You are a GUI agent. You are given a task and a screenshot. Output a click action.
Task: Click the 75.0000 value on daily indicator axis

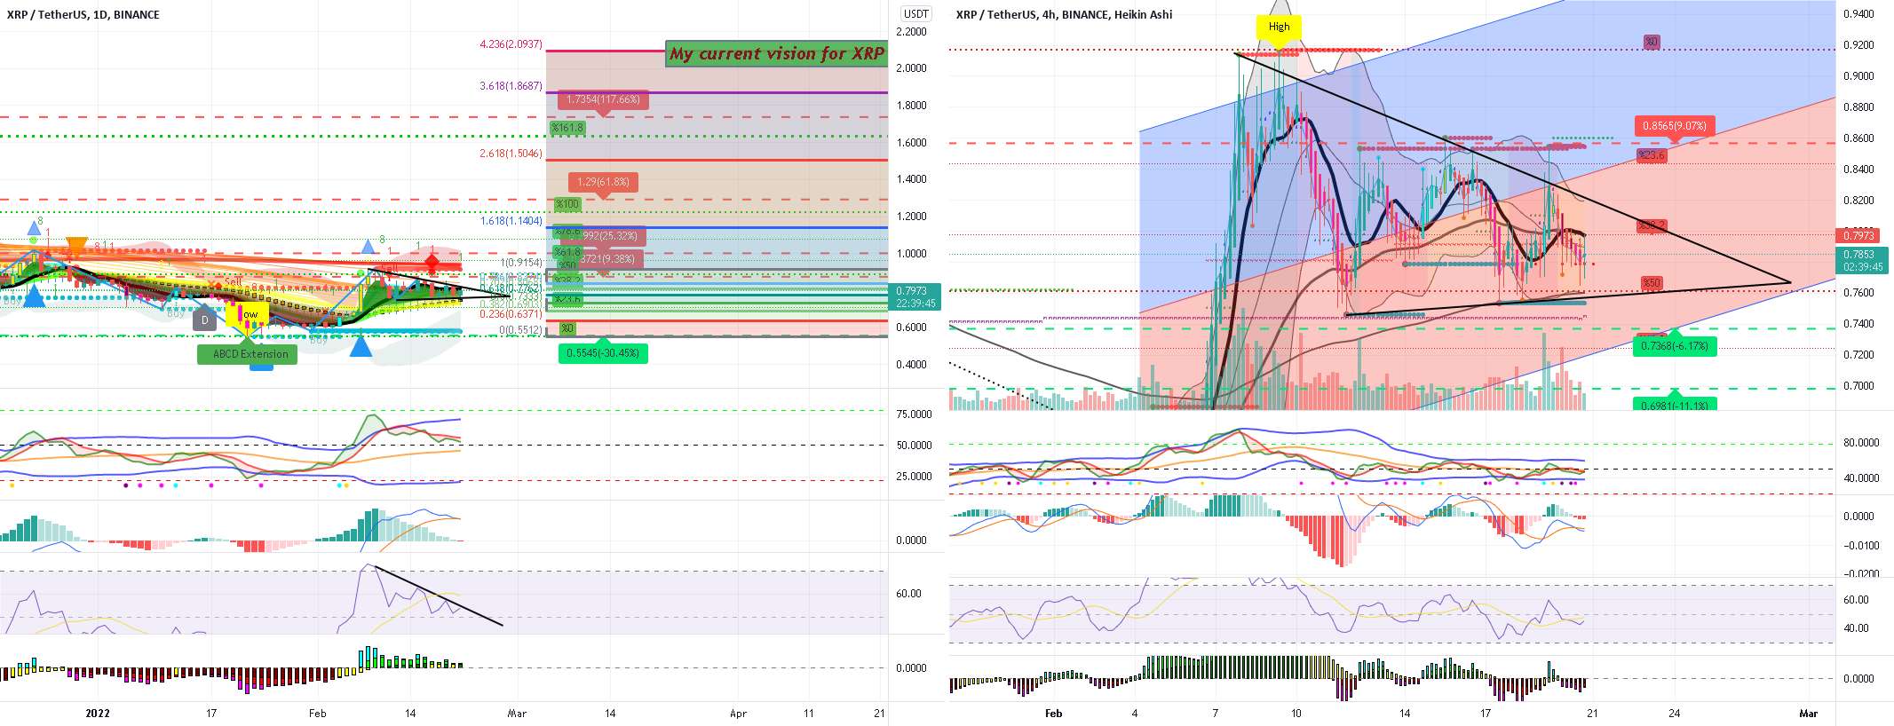[x=914, y=414]
